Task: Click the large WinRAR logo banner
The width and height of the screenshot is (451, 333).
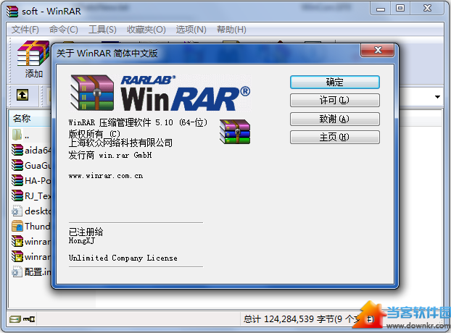Action: (x=160, y=93)
